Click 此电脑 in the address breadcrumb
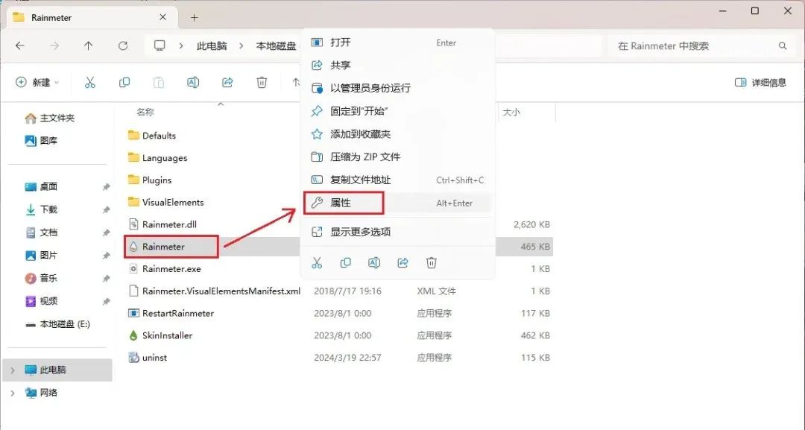 point(212,45)
